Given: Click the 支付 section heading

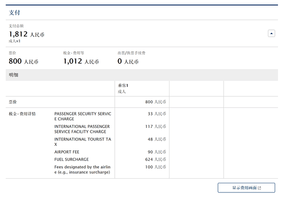Looking at the screenshot, I should click(15, 12).
